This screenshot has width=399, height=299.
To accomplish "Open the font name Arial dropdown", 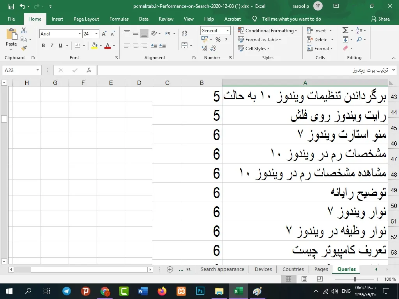I will pos(79,34).
